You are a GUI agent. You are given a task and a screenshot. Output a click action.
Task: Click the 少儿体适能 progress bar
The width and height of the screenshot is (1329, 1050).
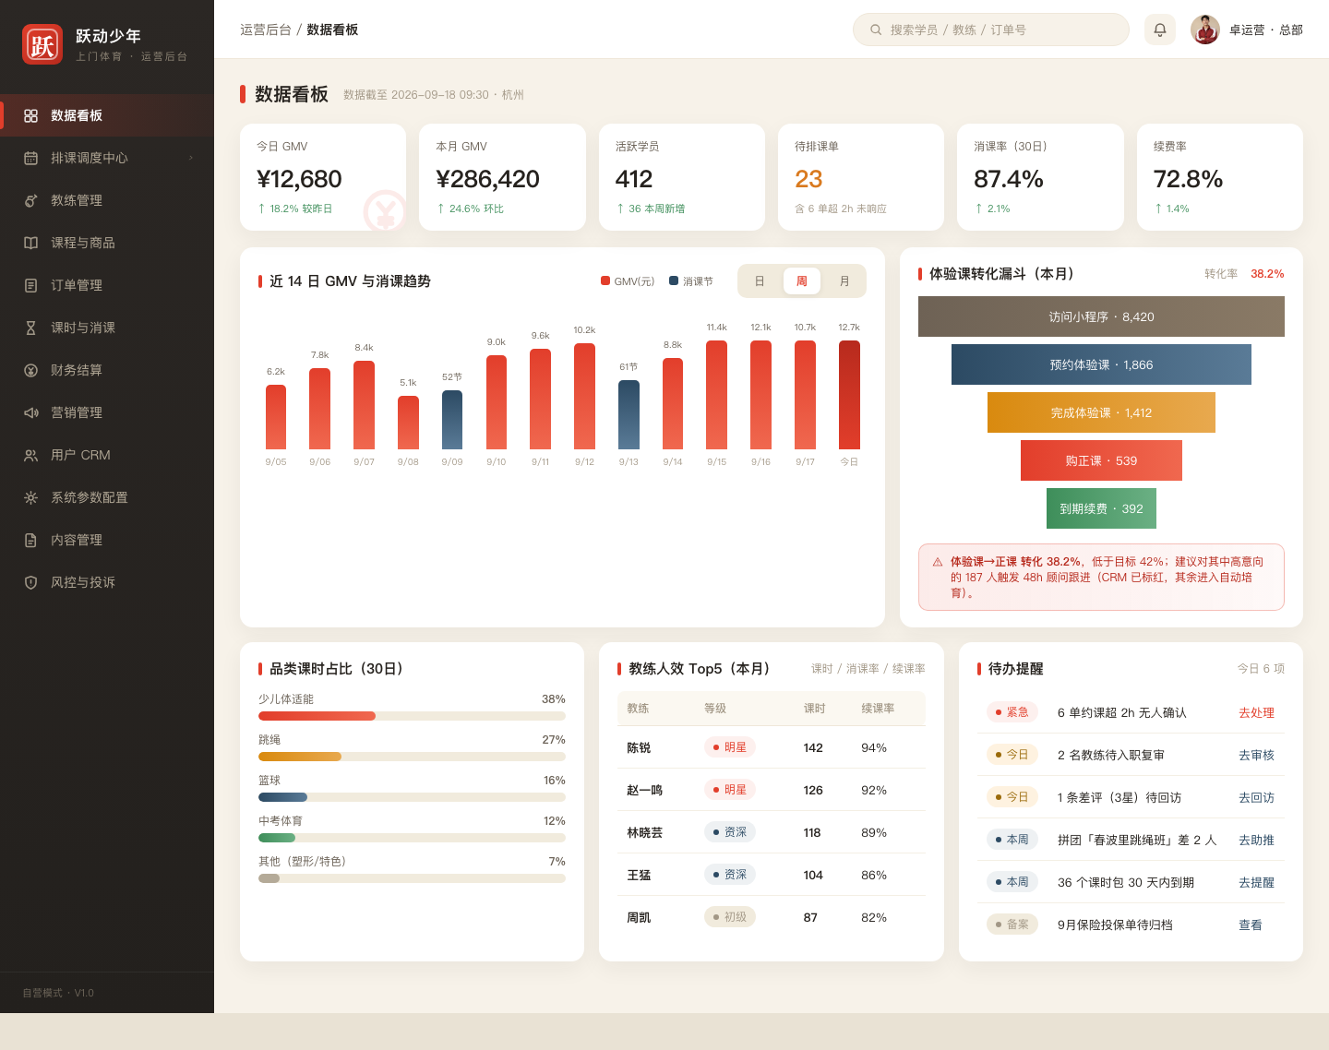(x=412, y=716)
